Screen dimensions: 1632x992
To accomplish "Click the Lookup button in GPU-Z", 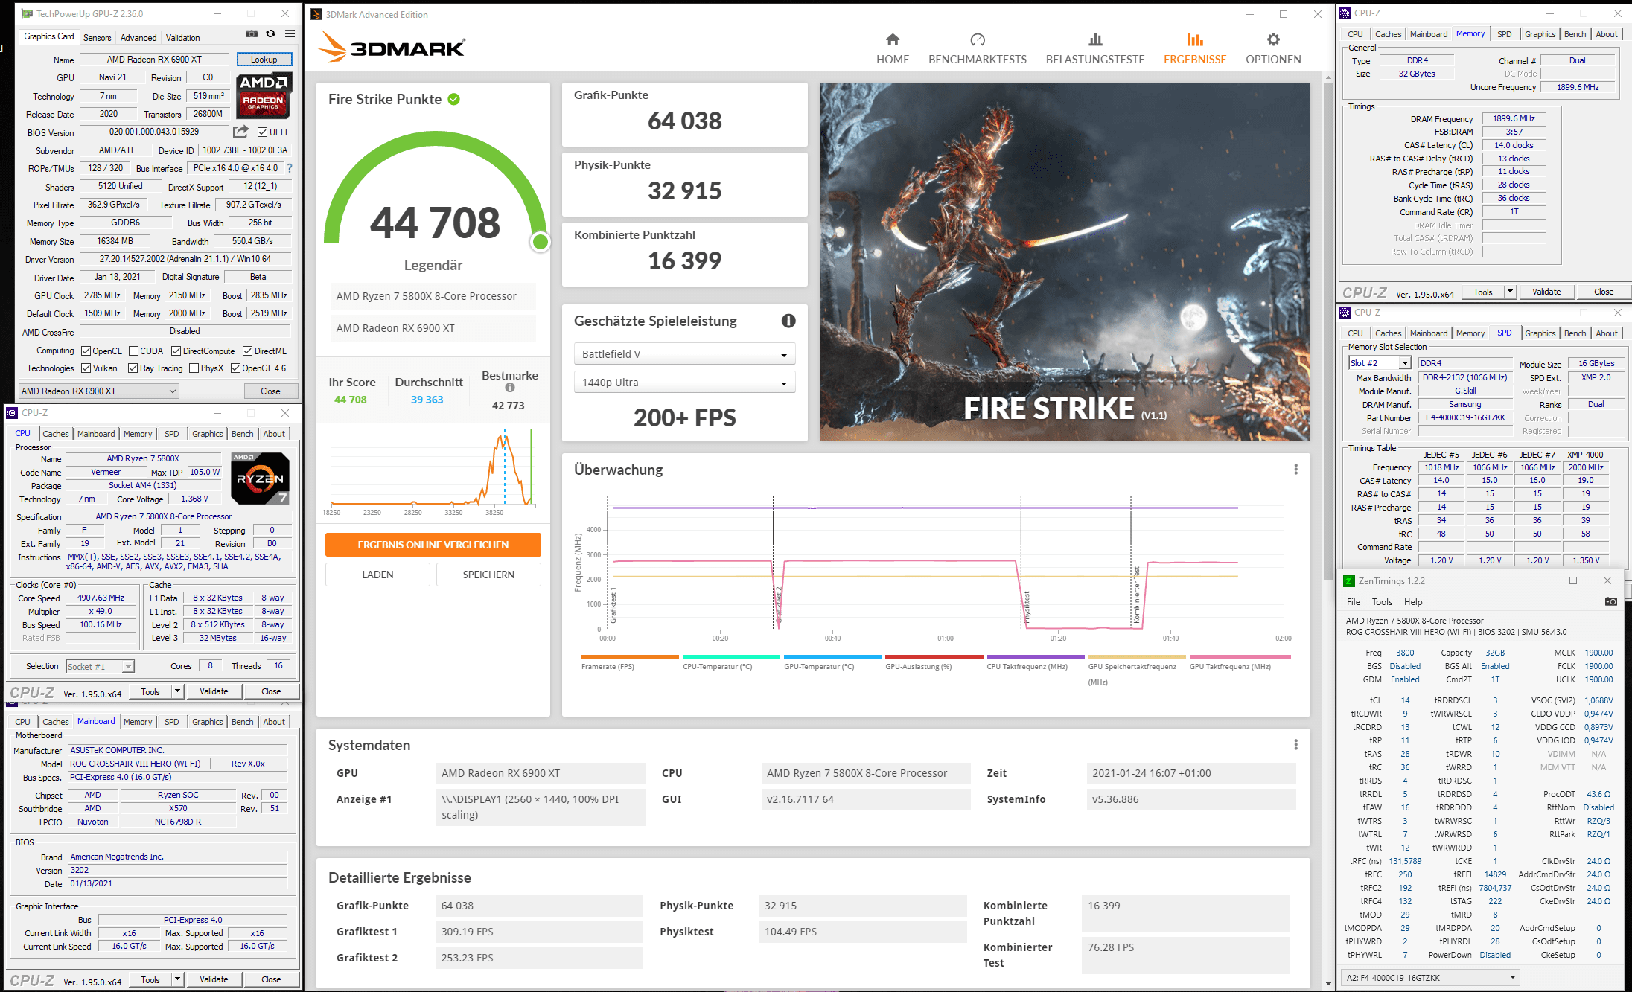I will [264, 60].
